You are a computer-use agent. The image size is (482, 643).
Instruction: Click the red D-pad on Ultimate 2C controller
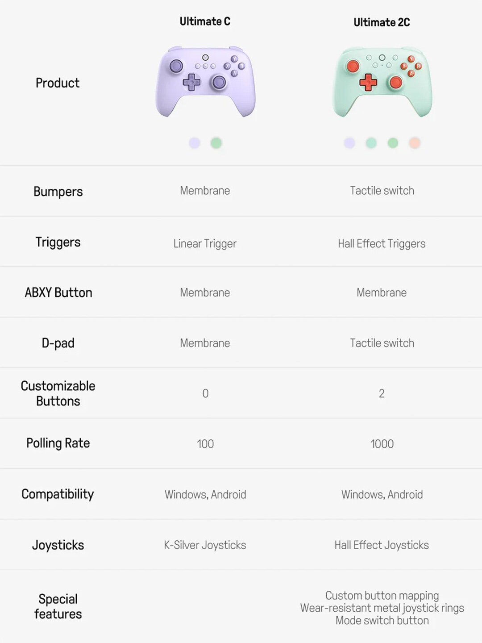(368, 82)
